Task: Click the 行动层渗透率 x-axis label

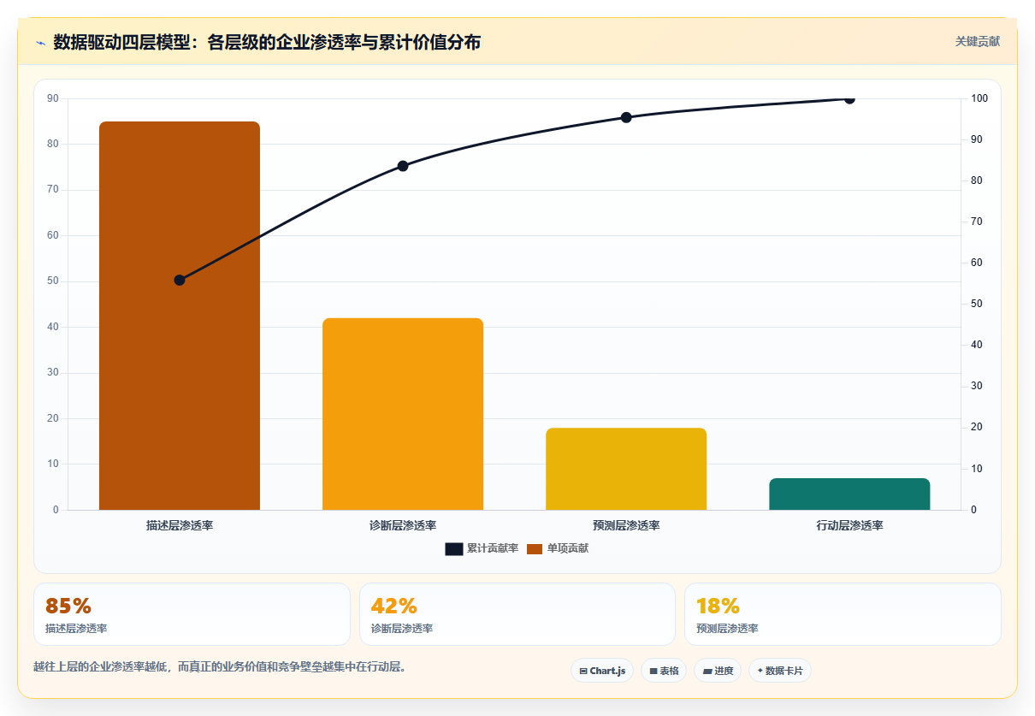Action: point(849,525)
